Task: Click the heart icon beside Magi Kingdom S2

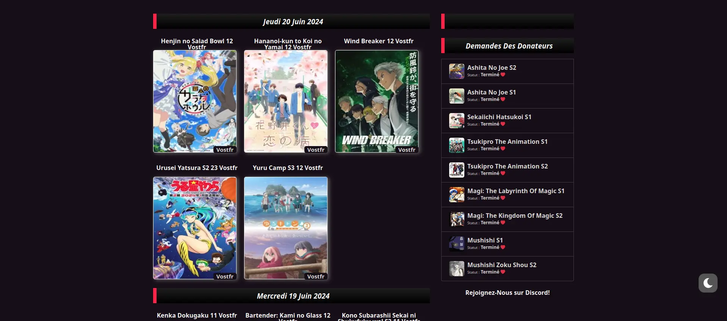Action: tap(503, 223)
